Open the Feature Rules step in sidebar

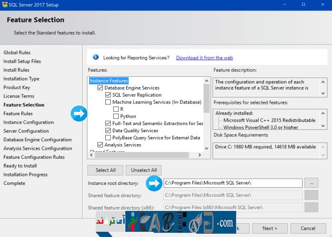pyautogui.click(x=18, y=113)
